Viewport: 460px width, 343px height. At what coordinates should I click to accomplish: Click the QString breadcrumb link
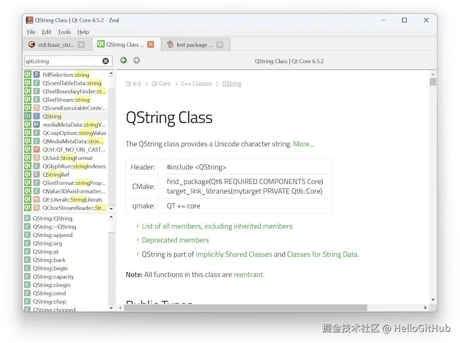point(231,84)
